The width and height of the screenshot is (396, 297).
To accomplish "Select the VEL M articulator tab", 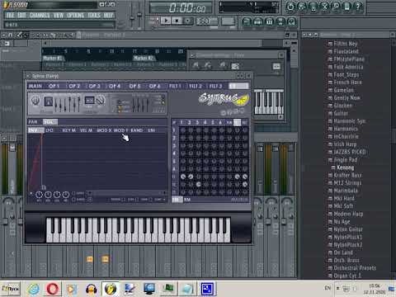I will [x=86, y=130].
